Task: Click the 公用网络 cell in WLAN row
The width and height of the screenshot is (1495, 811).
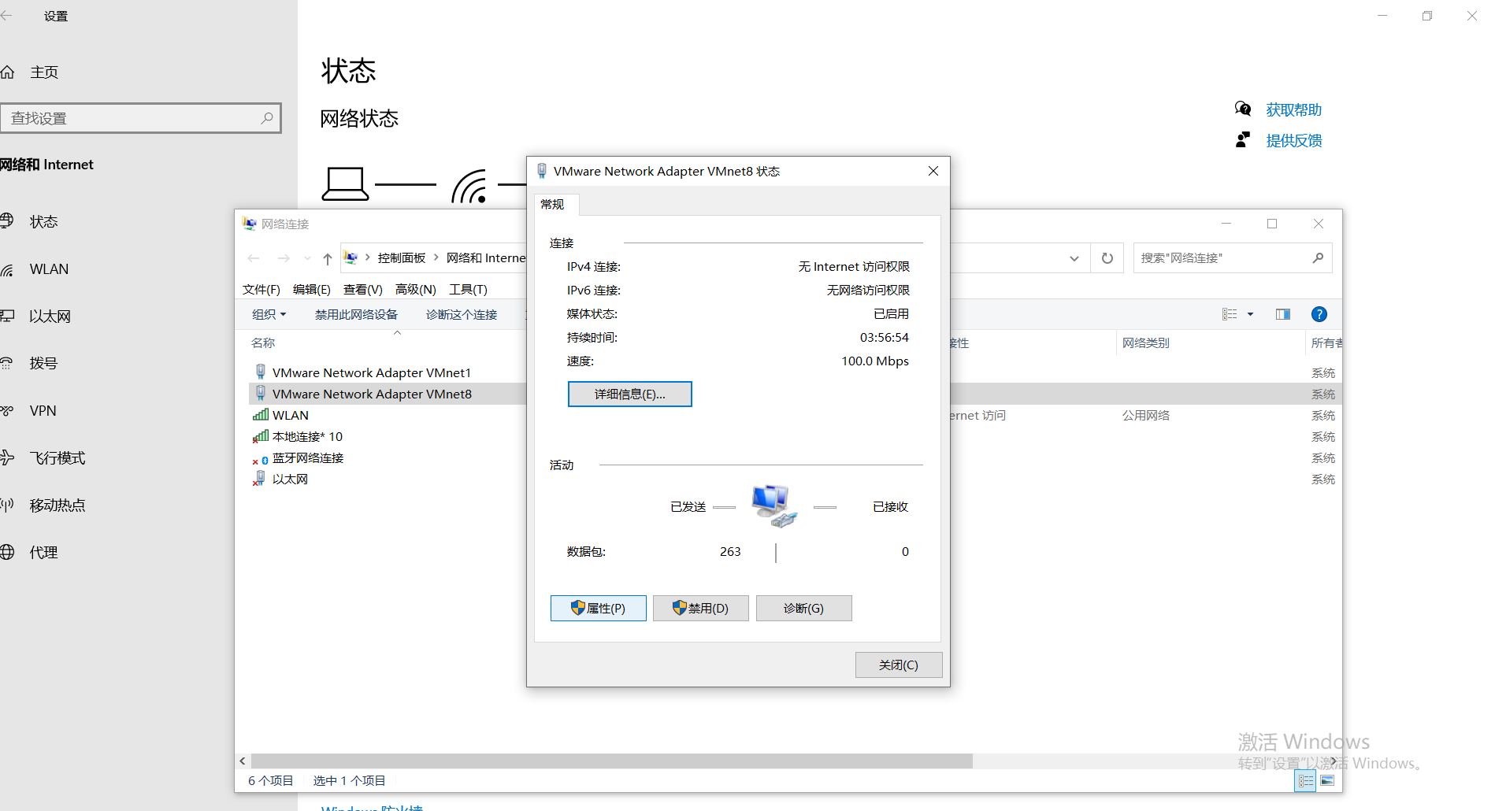Action: click(x=1146, y=416)
